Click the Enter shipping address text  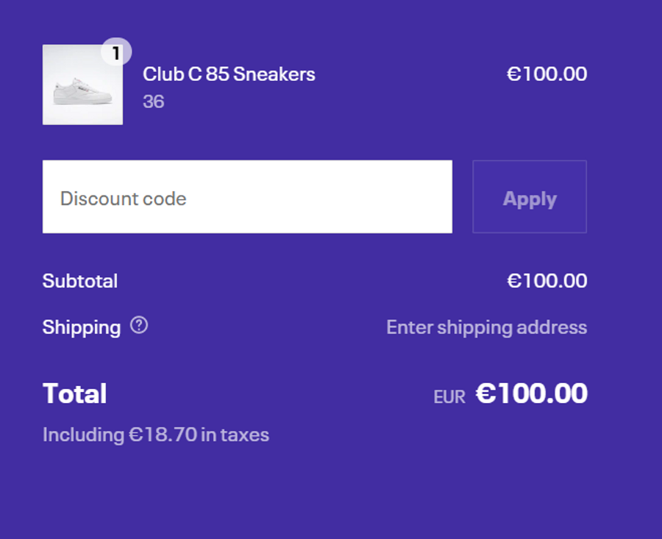pyautogui.click(x=486, y=327)
